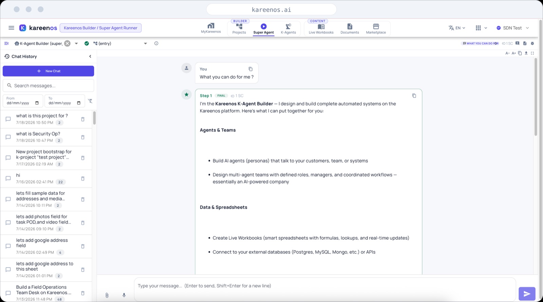The width and height of the screenshot is (543, 302).
Task: Decrease font size with A-
Action: [507, 53]
